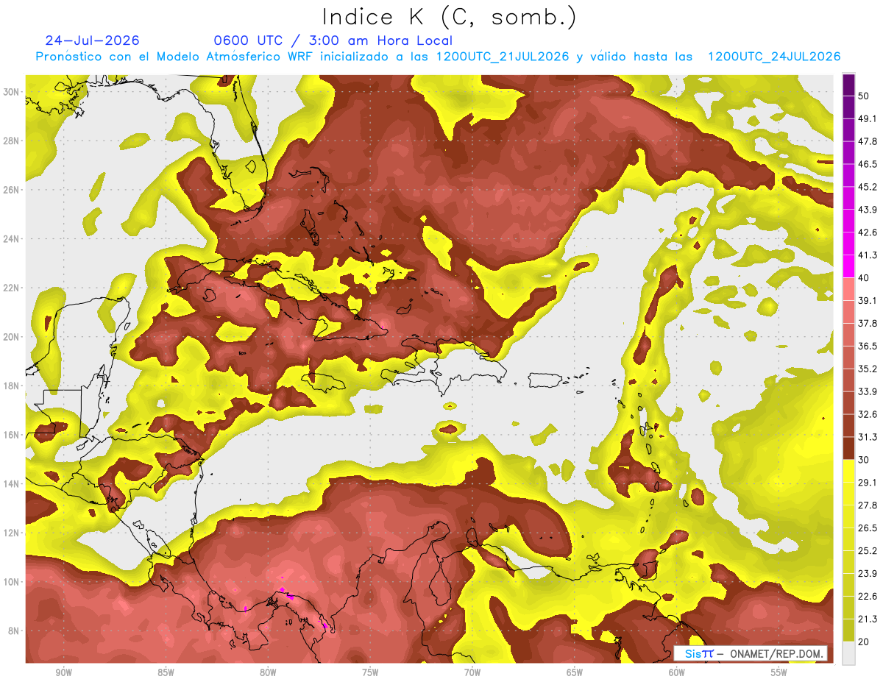This screenshot has width=883, height=682.
Task: Click the '37.8' color scale label
Action: coord(867,323)
